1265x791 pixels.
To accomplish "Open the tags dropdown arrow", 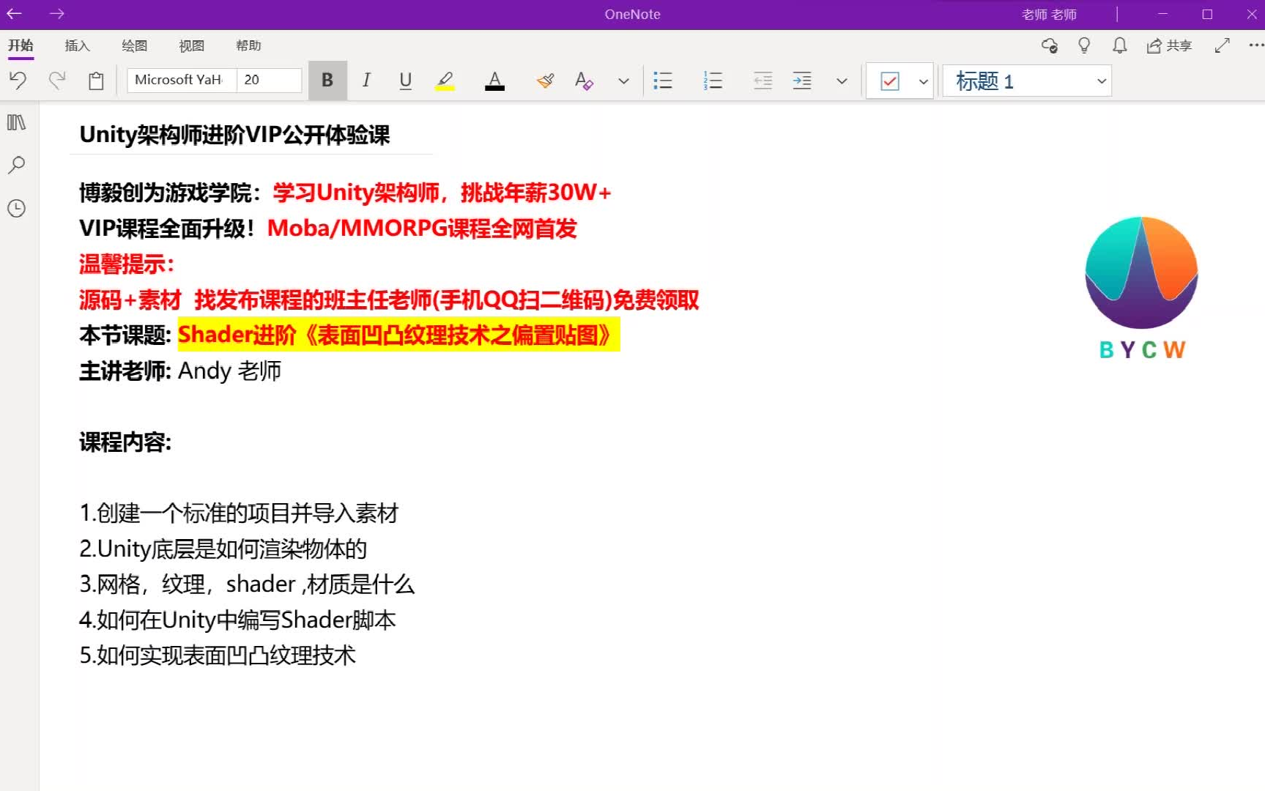I will coord(923,81).
